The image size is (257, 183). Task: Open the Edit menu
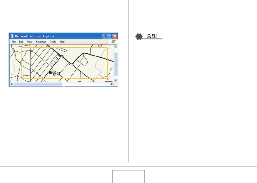21,42
